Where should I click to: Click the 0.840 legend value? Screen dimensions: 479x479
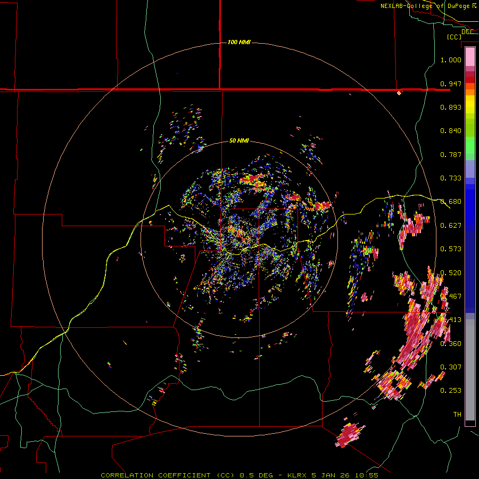(x=451, y=130)
